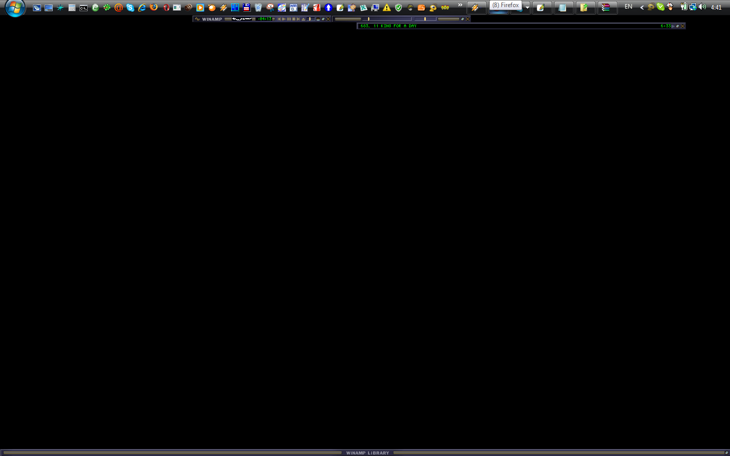Adjust the Winamp equalizer volume slider
This screenshot has height=456, width=730.
(387, 19)
